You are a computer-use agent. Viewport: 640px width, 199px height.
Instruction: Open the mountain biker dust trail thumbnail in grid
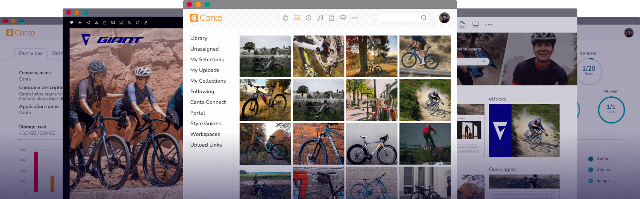click(425, 100)
